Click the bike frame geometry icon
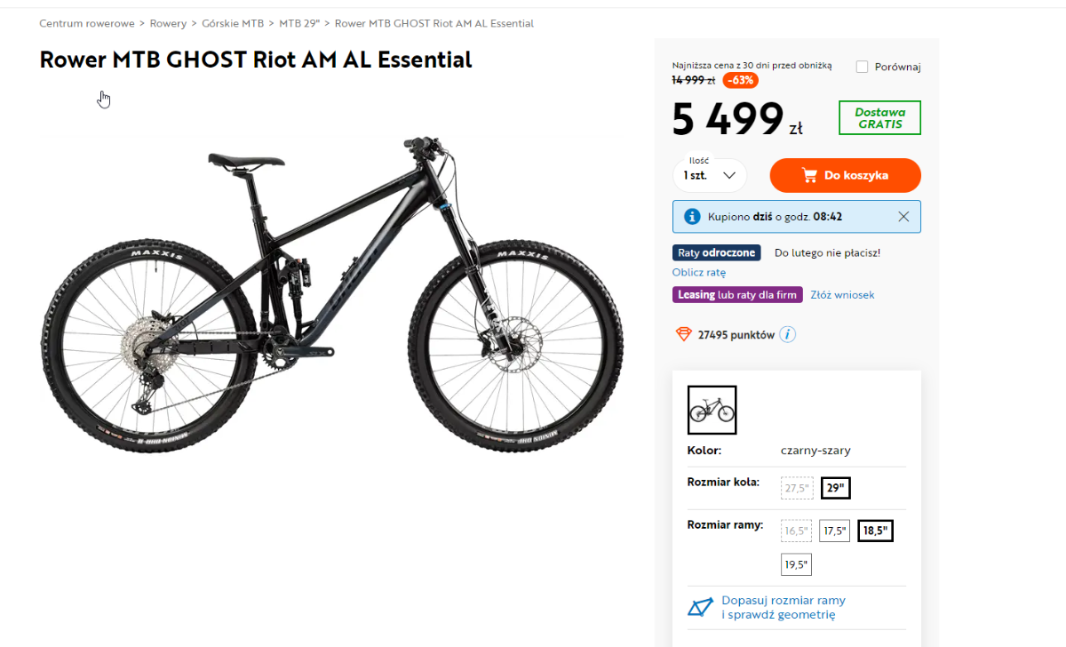 [701, 608]
